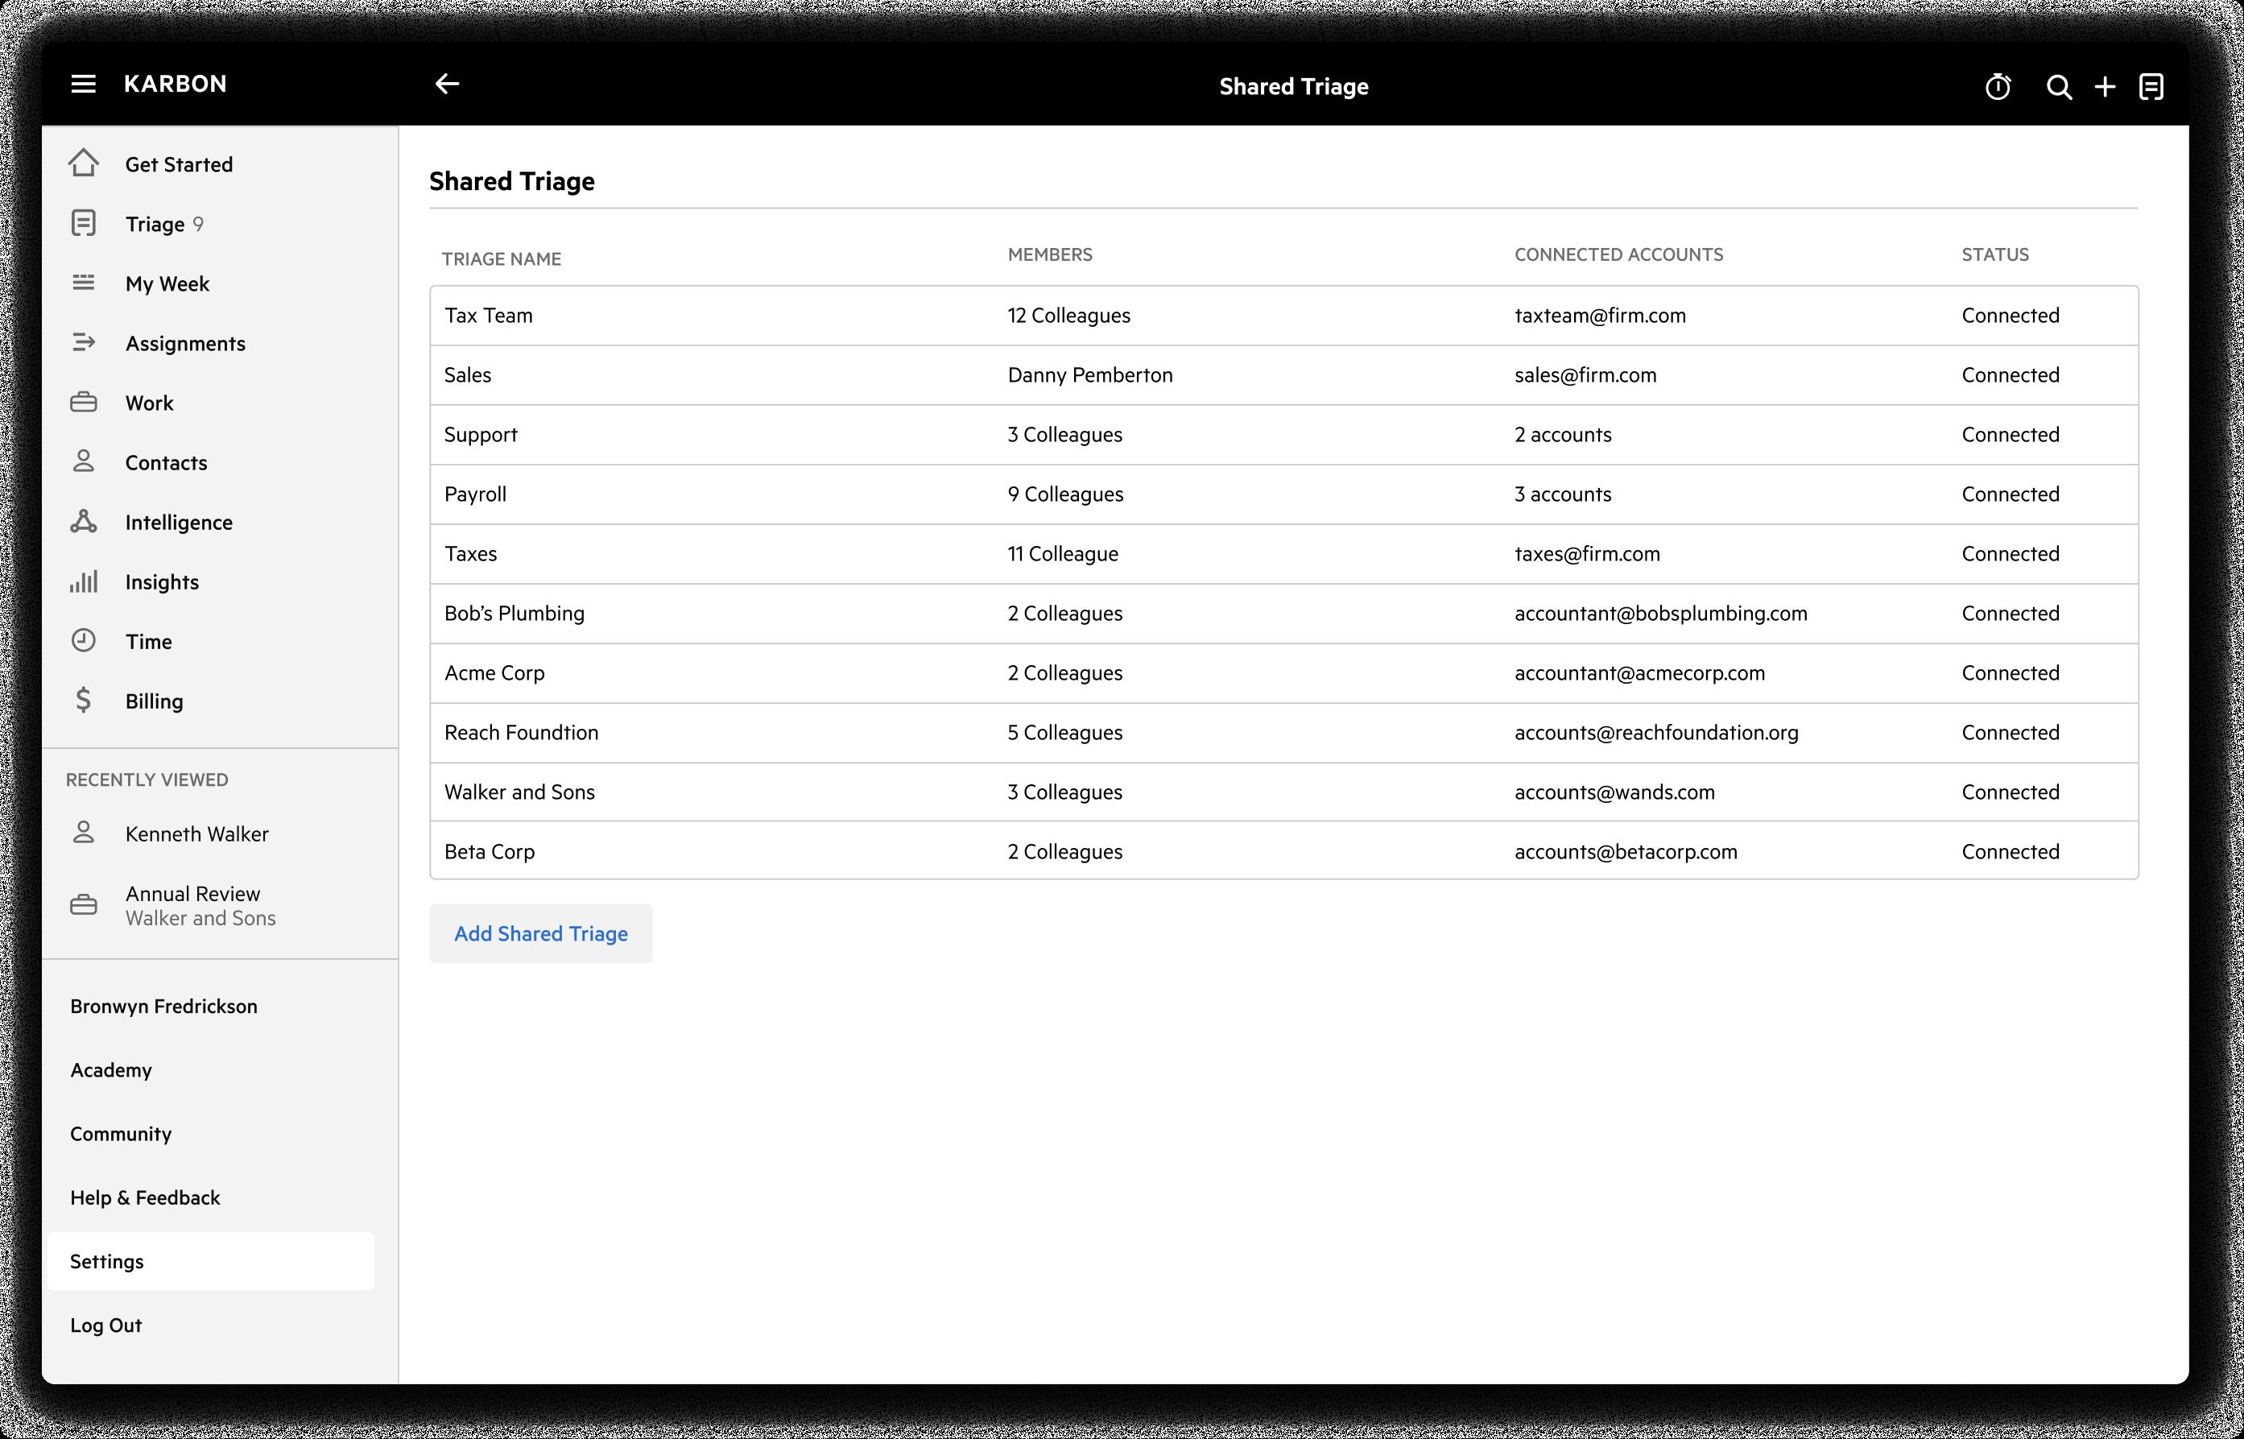
Task: Click the back arrow in the top bar
Action: point(448,84)
